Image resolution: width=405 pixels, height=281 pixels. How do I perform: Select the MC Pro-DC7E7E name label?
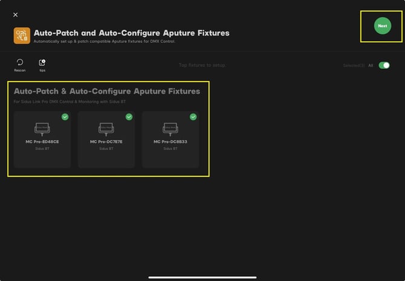click(106, 141)
